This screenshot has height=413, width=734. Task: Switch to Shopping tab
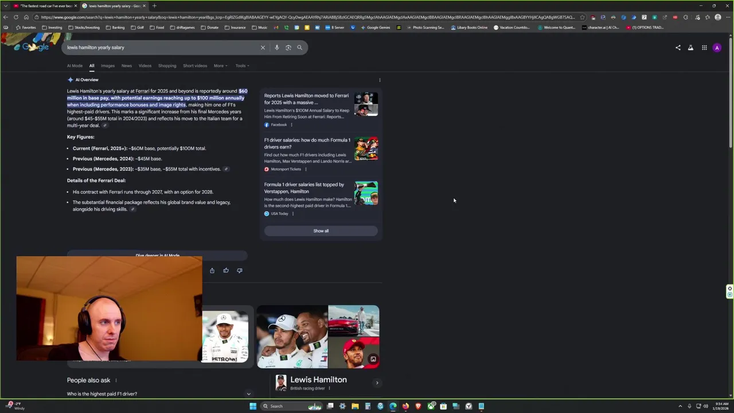[x=167, y=65]
